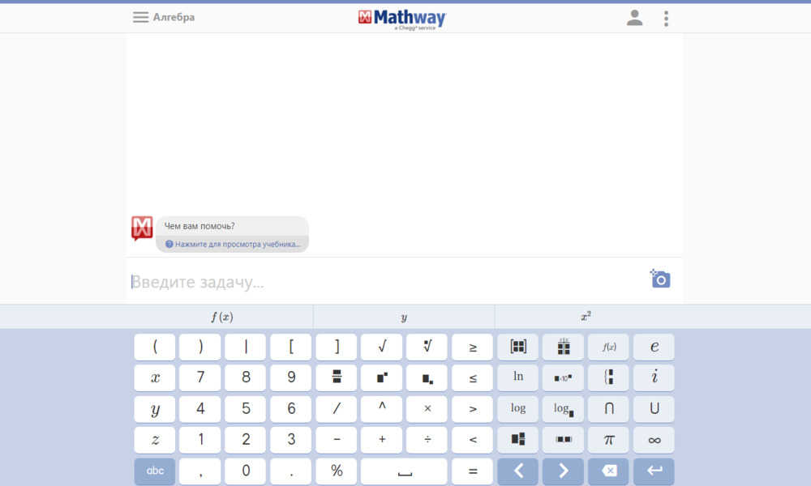Insert the nth root template
Viewport: 811px width, 486px height.
point(427,347)
